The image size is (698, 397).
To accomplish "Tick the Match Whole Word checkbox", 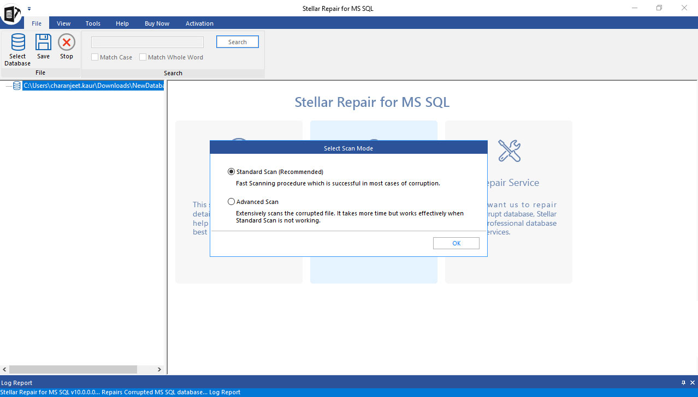I will coord(143,57).
